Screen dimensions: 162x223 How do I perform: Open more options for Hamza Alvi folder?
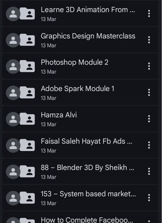149,119
